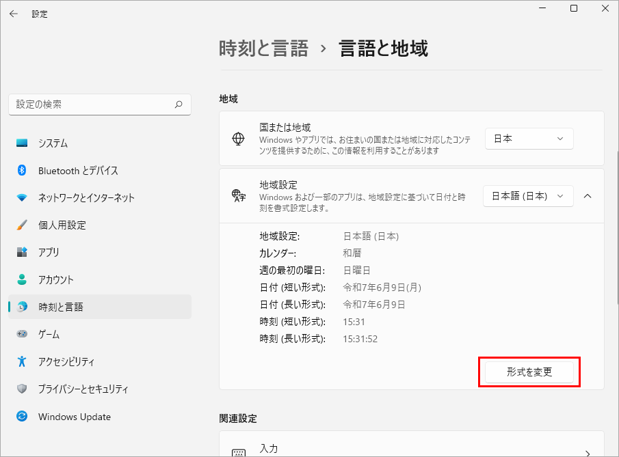Open ゲーム category

[x=100, y=334]
